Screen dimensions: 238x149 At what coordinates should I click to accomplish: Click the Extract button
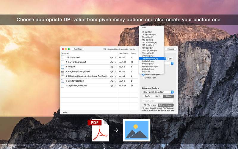point(170,49)
